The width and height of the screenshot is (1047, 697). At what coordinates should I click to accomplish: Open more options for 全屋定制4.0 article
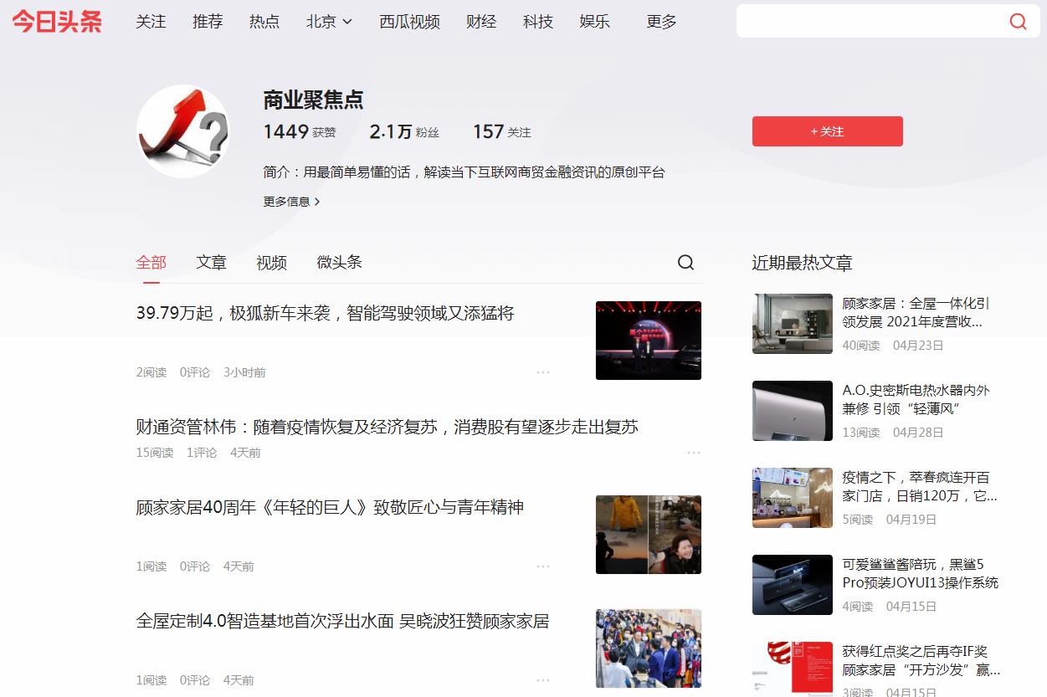543,680
